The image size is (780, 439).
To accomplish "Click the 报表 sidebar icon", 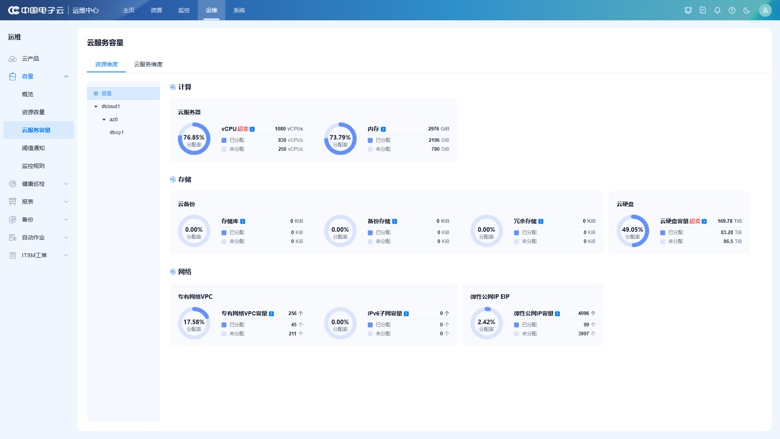I will [x=13, y=202].
